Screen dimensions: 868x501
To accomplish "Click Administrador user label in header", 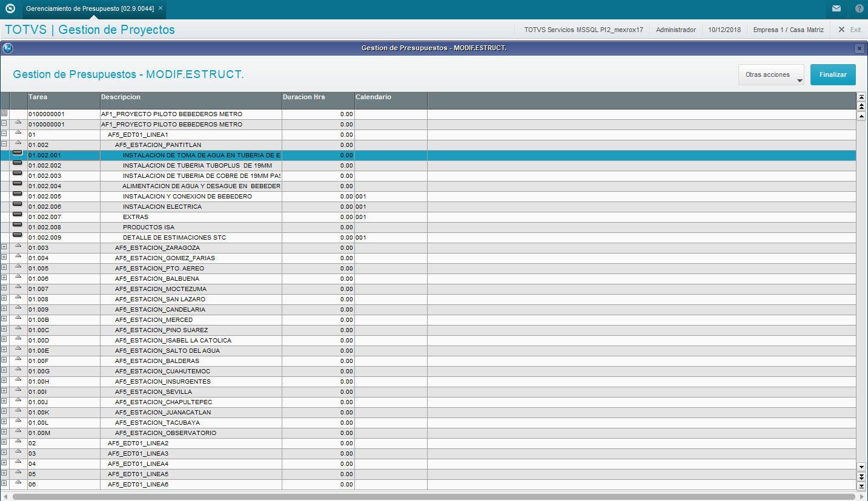I will (x=676, y=30).
